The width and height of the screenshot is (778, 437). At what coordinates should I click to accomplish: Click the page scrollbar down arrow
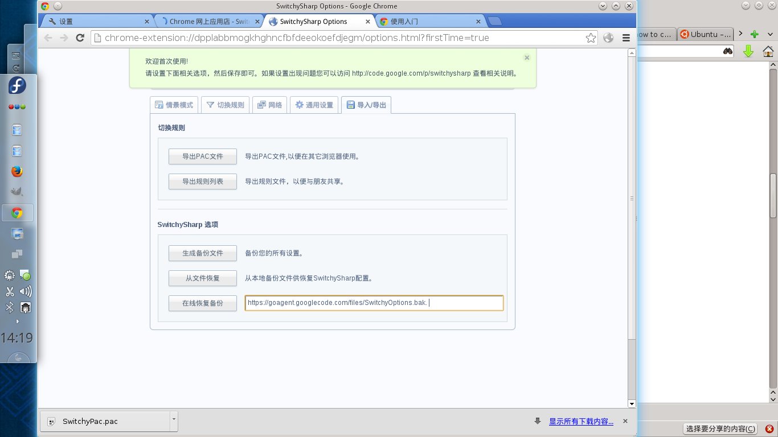coord(631,403)
